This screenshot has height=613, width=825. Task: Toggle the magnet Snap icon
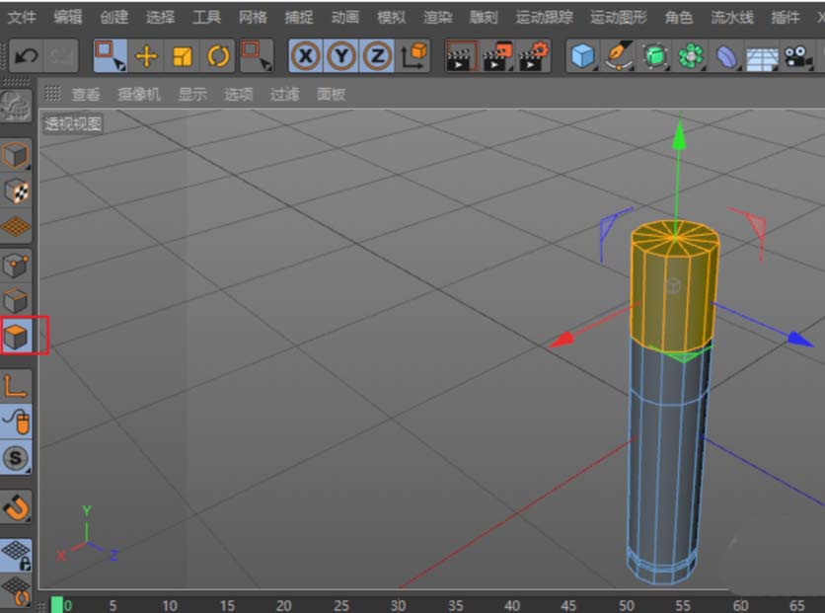click(16, 508)
